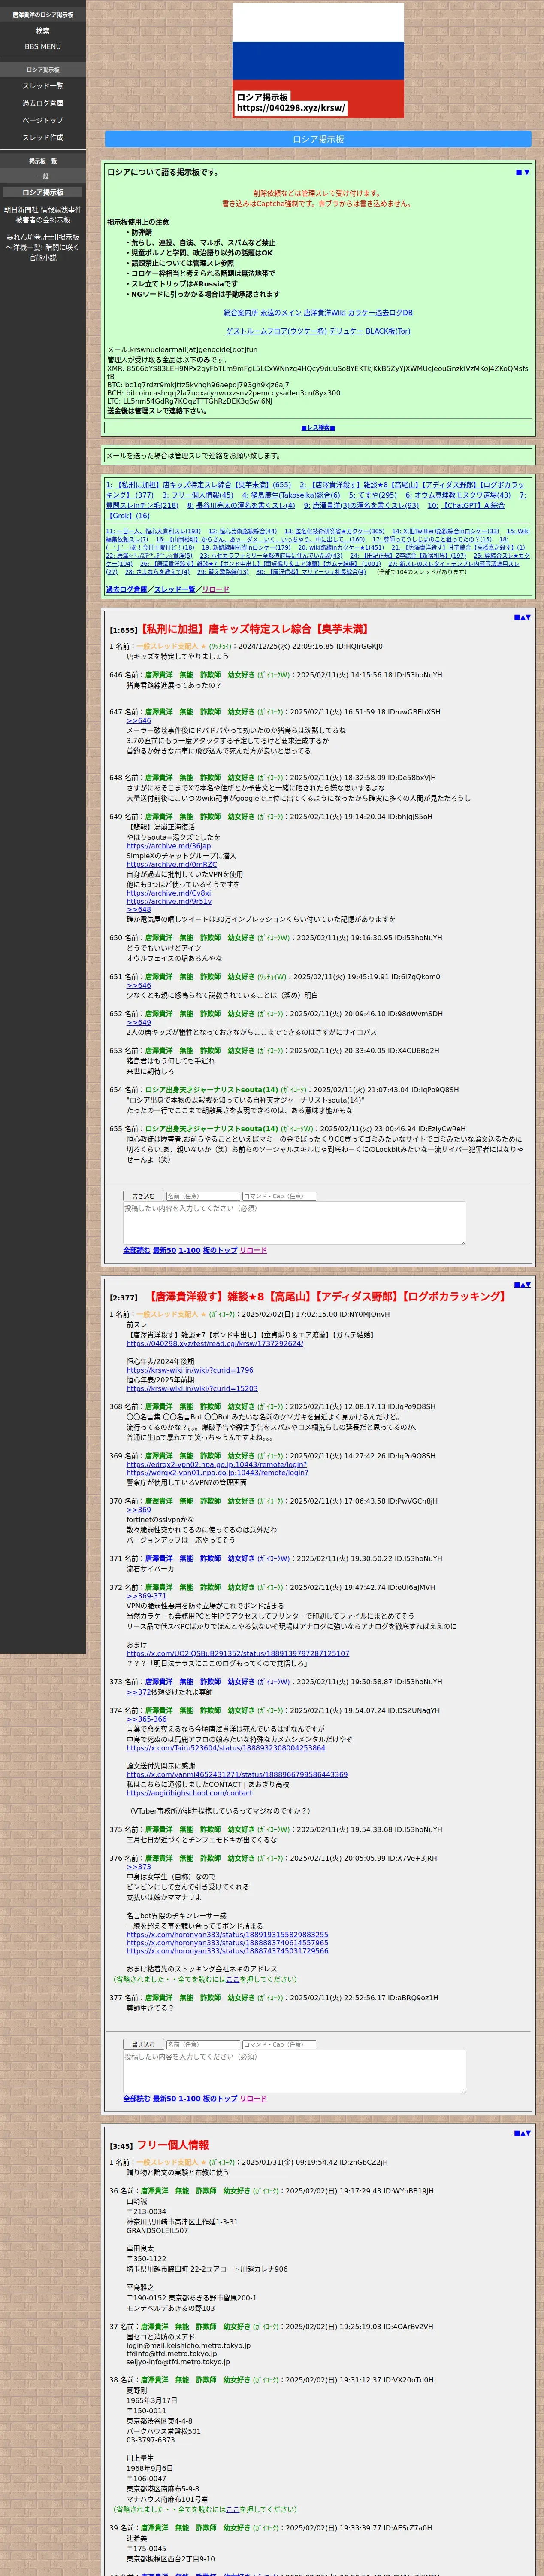The height and width of the screenshot is (2576, 544).
Task: Open 検索 in the sidebar
Action: click(43, 31)
